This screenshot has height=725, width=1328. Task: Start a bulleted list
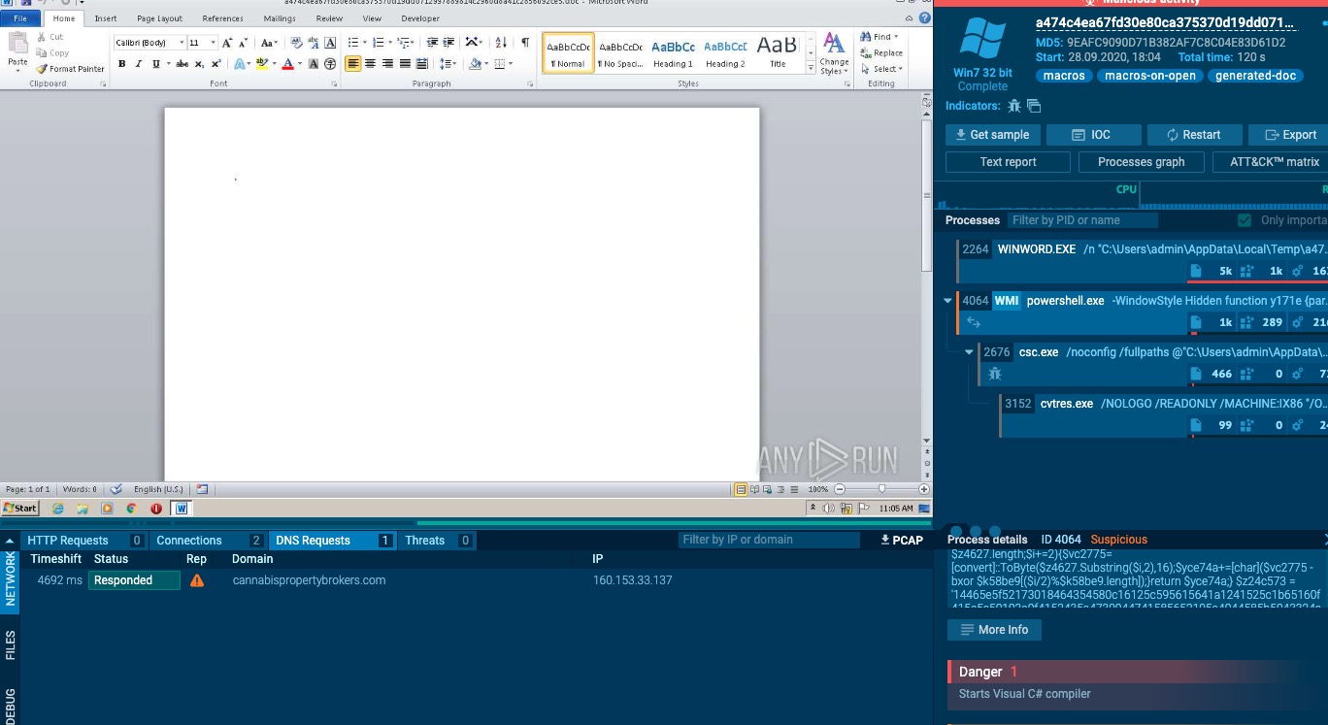[x=353, y=43]
